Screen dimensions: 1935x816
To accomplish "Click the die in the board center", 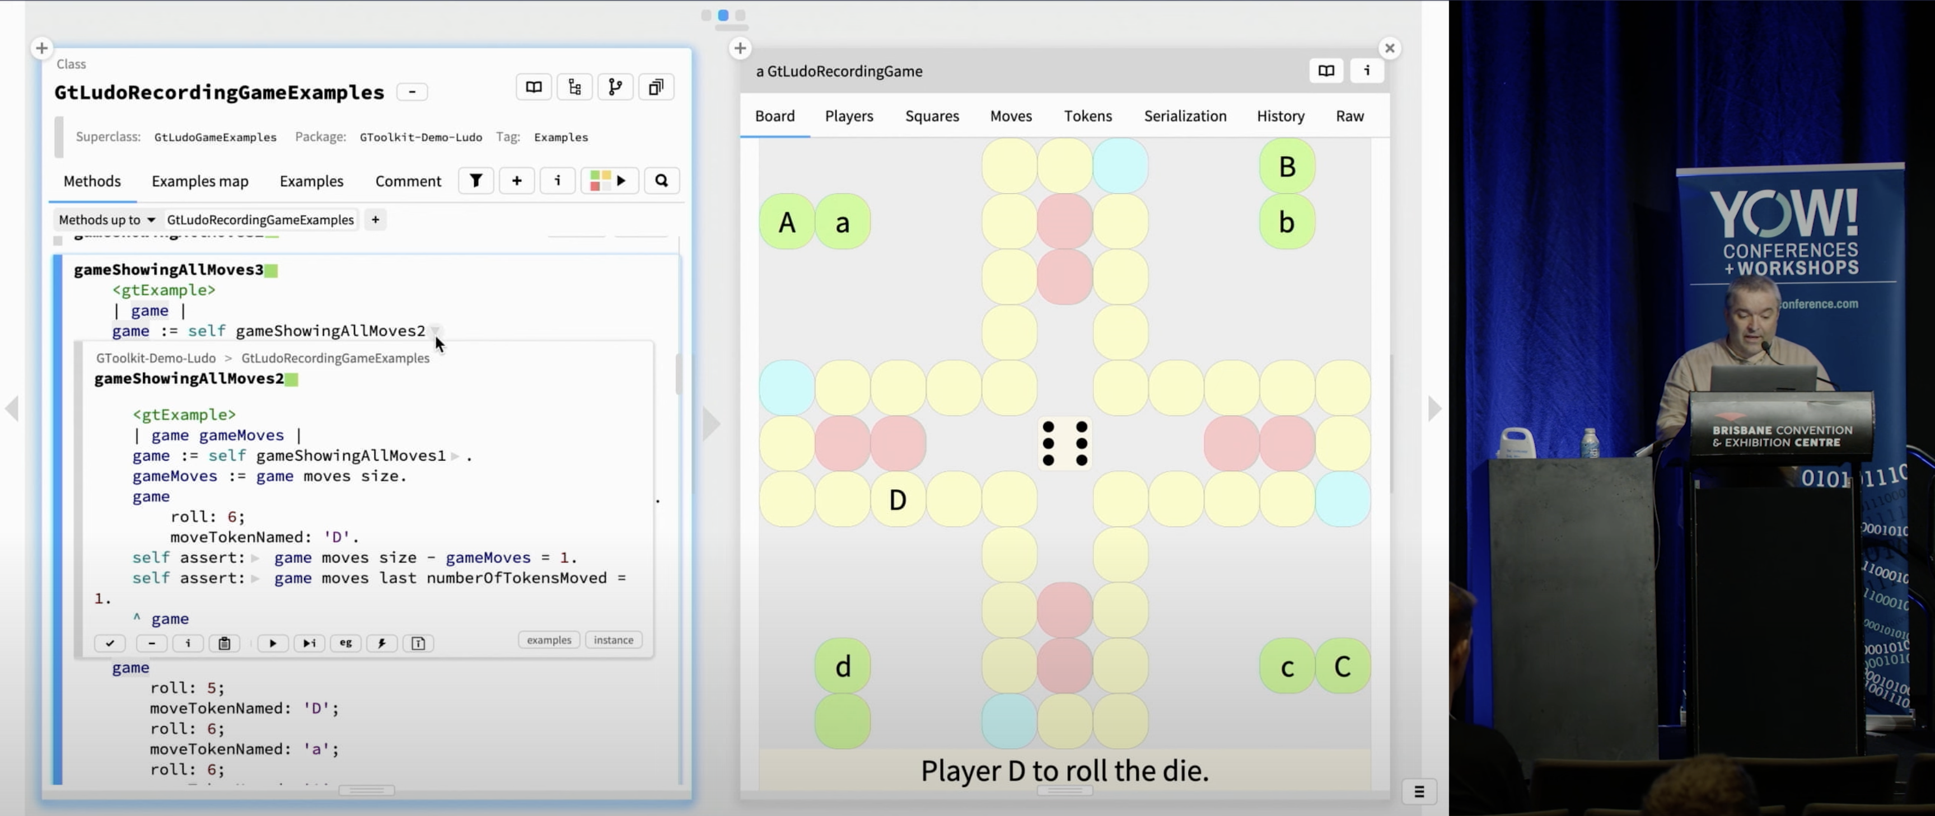I will pos(1064,443).
